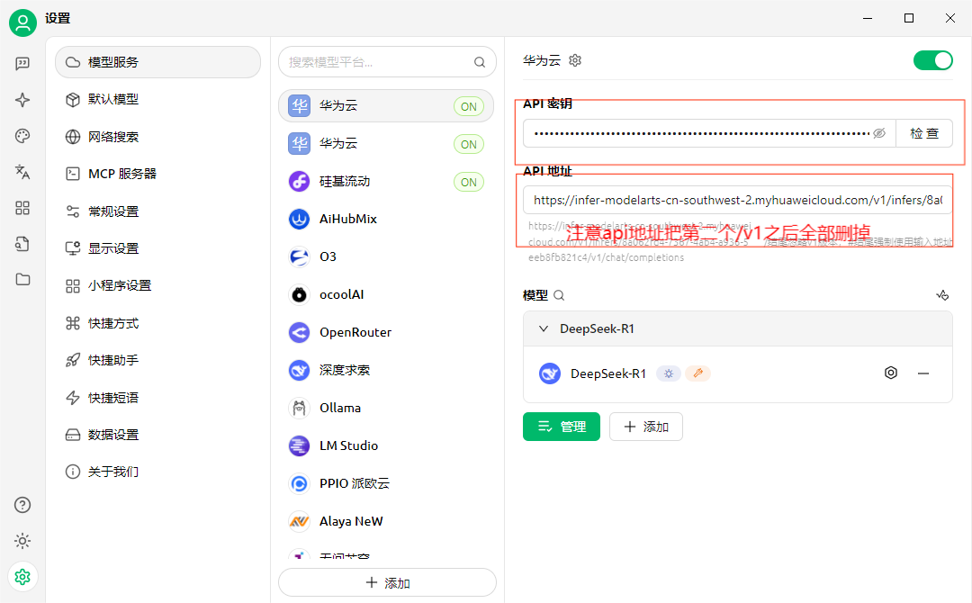Open the green settings gear icon
The image size is (972, 603).
[x=22, y=577]
